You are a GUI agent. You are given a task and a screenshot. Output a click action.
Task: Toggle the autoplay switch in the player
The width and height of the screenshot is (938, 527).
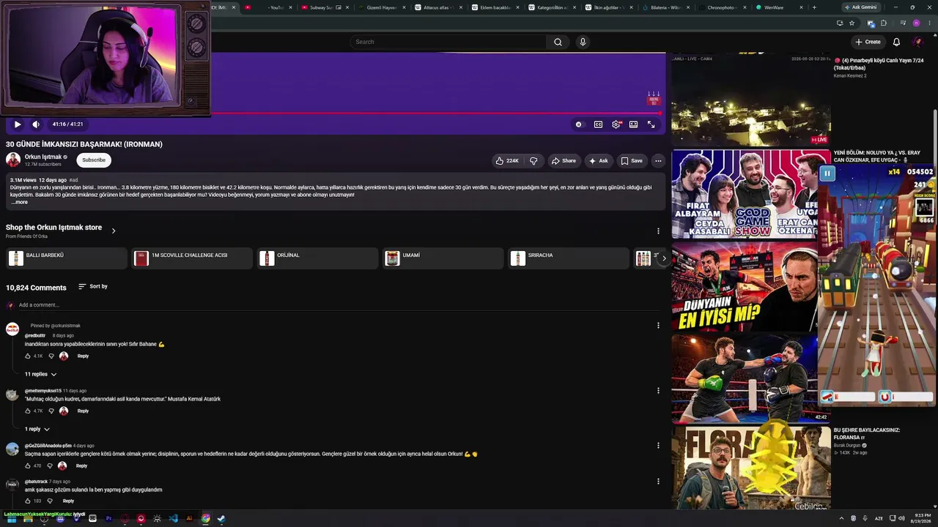click(579, 124)
